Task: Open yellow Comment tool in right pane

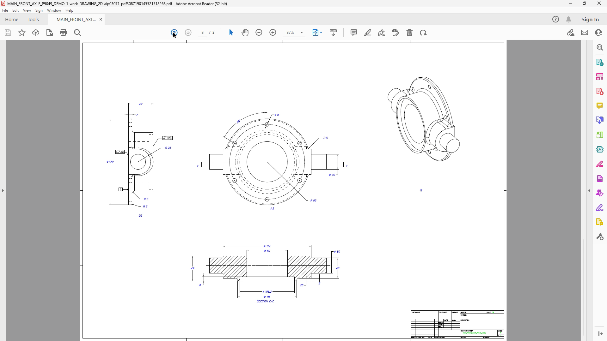Action: (x=600, y=106)
